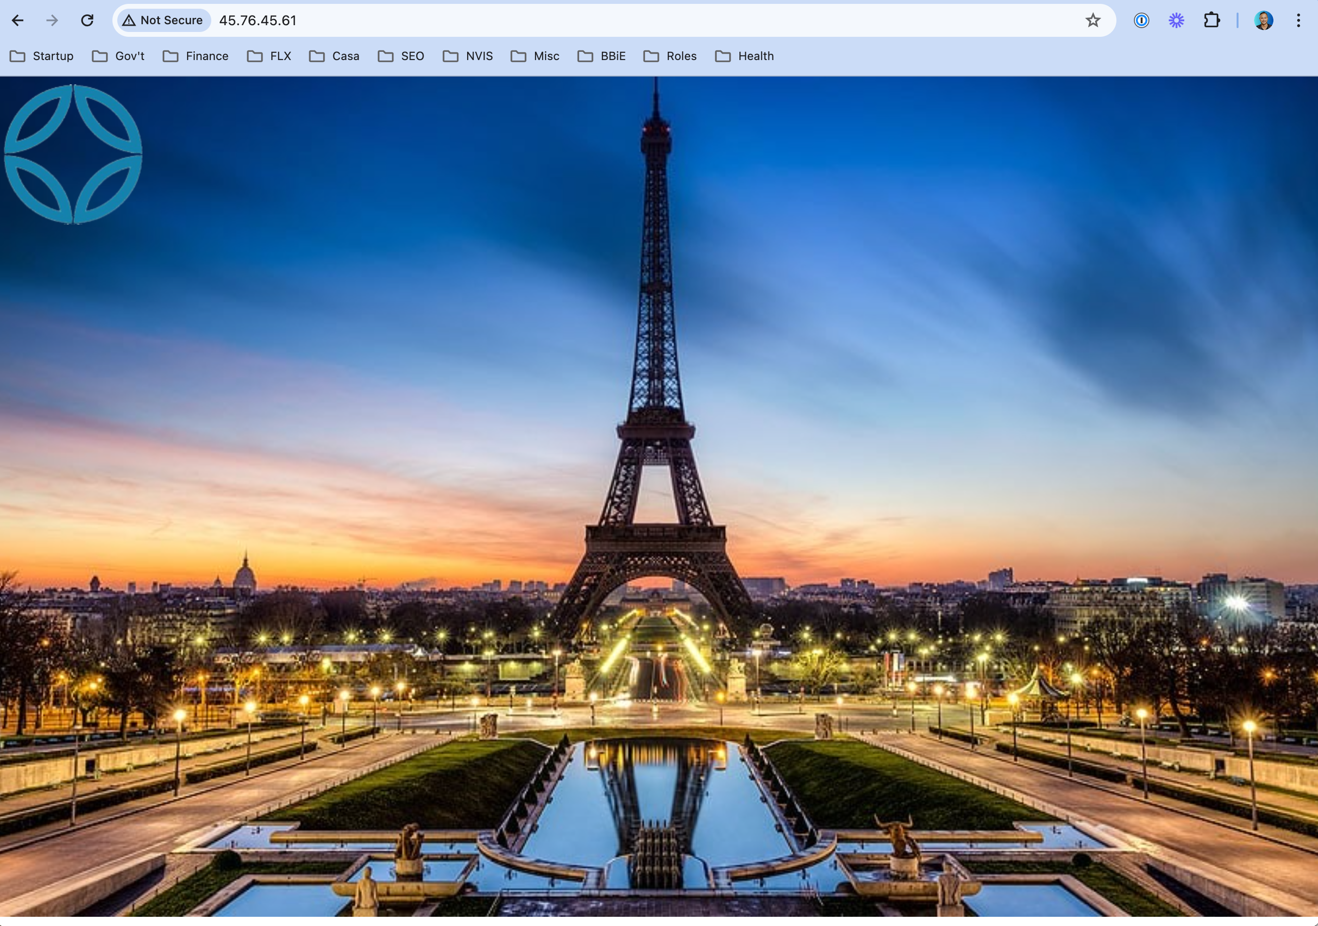Click the browser back arrow
The width and height of the screenshot is (1318, 926).
18,21
